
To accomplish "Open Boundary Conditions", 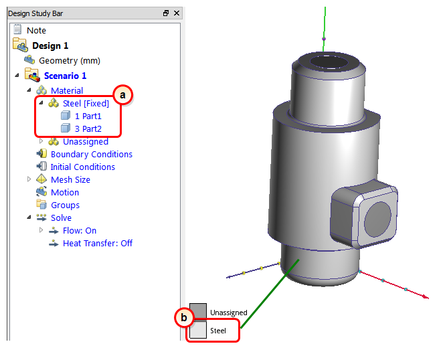I will coord(92,154).
